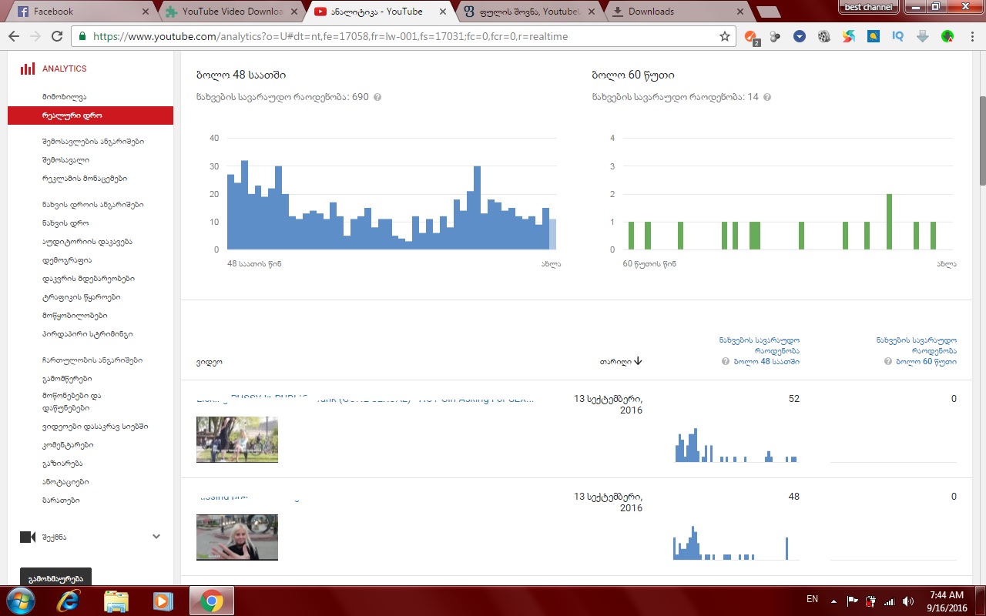Bookmark this page with the star icon

point(724,36)
